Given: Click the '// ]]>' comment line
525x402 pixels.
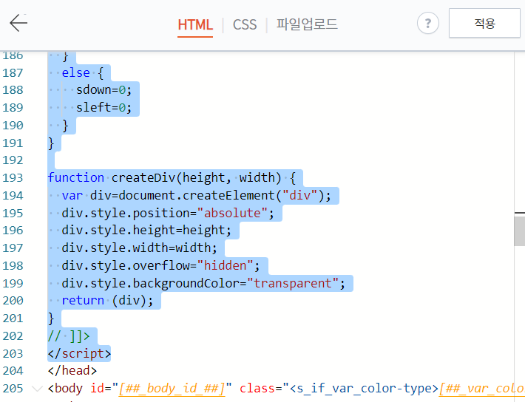Looking at the screenshot, I should (69, 336).
